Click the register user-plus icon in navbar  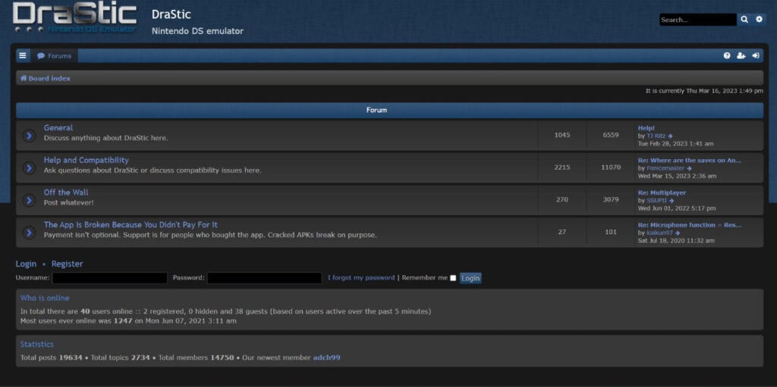pos(741,56)
